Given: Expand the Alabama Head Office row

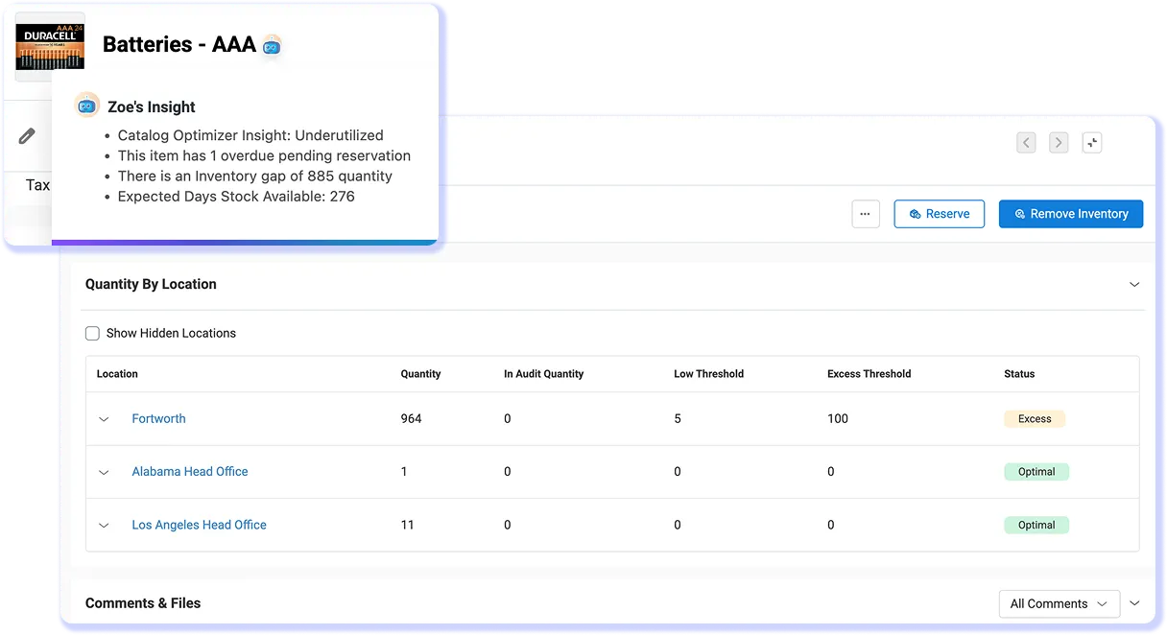Looking at the screenshot, I should click(105, 472).
